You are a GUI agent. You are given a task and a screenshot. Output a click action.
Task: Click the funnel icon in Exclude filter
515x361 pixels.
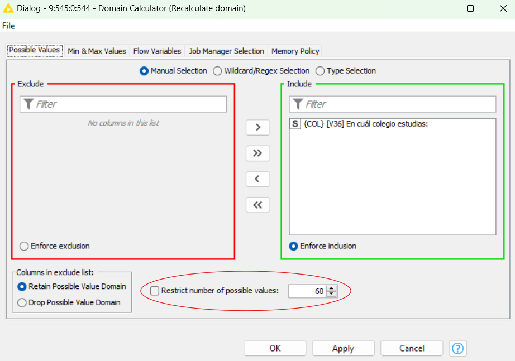(28, 104)
